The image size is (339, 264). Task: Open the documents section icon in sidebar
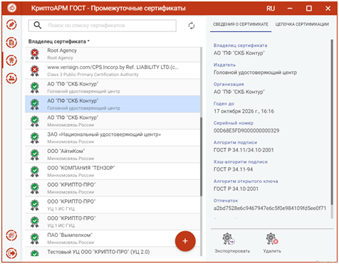click(x=11, y=43)
